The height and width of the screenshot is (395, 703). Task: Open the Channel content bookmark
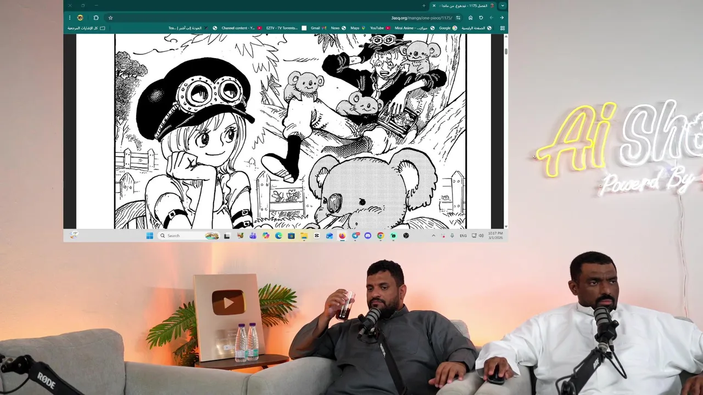point(242,28)
